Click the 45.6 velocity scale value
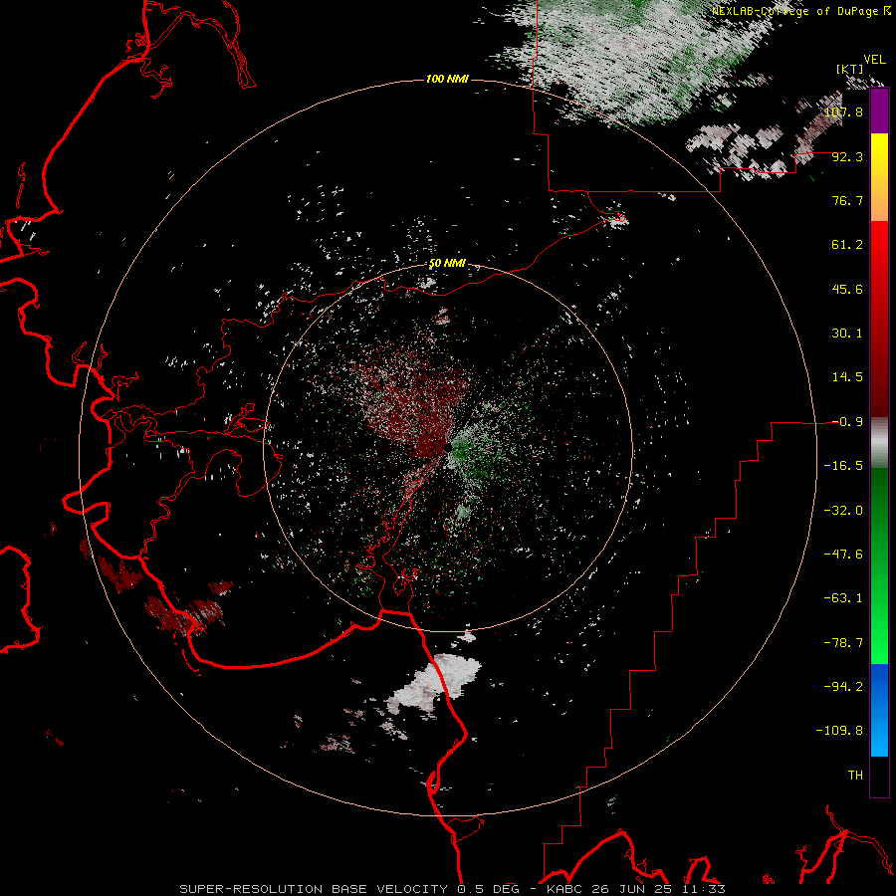 847,289
